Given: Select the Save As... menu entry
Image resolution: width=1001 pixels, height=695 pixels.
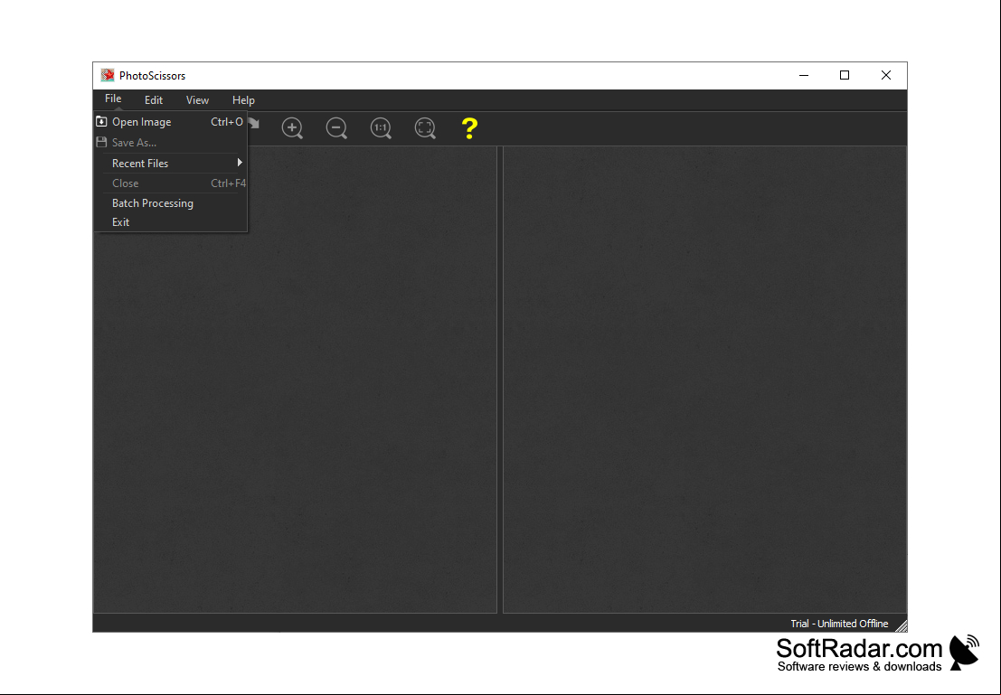Looking at the screenshot, I should (x=171, y=142).
